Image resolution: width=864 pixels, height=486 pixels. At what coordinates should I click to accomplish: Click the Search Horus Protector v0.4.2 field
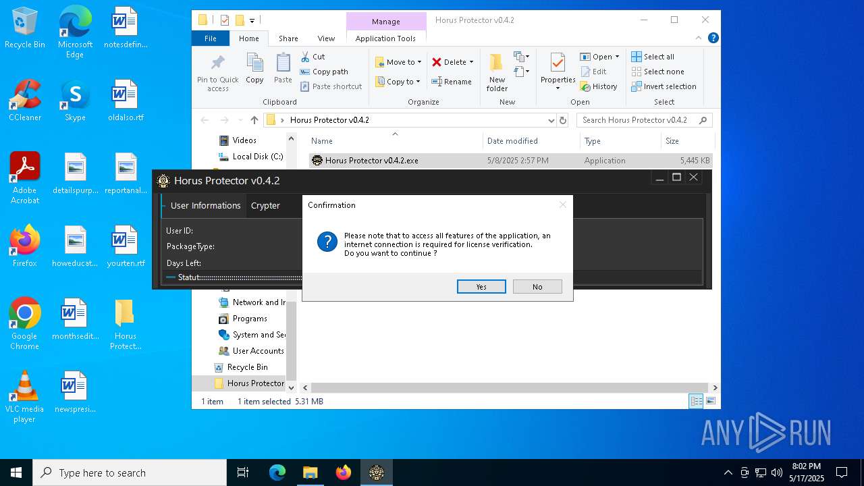[x=644, y=120]
